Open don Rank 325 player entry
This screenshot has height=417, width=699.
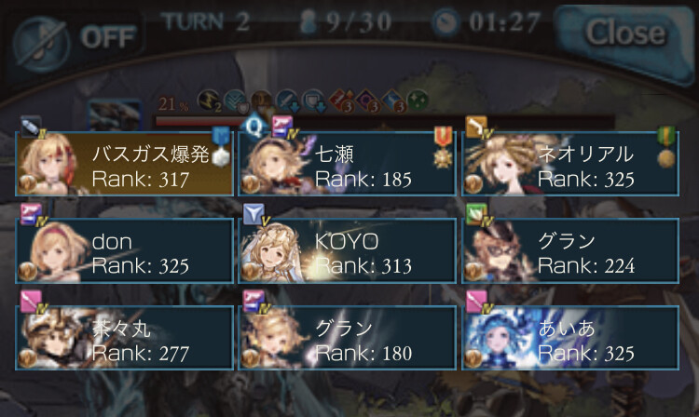(x=124, y=250)
